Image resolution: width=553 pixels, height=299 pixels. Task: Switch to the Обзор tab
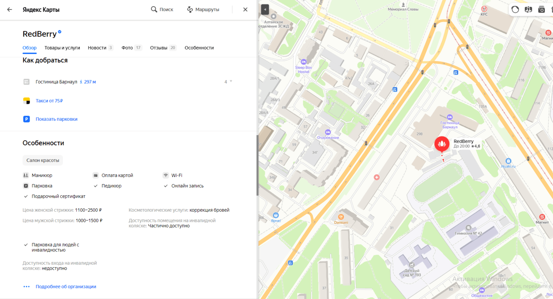30,48
